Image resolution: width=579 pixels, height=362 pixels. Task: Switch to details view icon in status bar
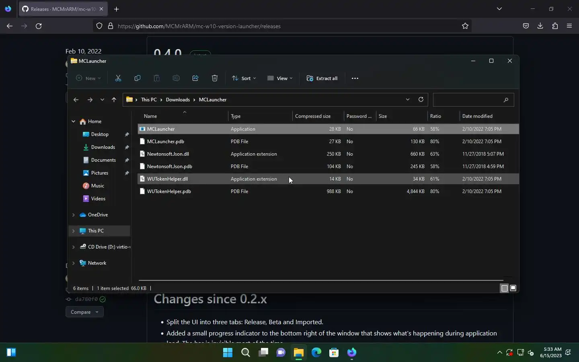tap(504, 288)
